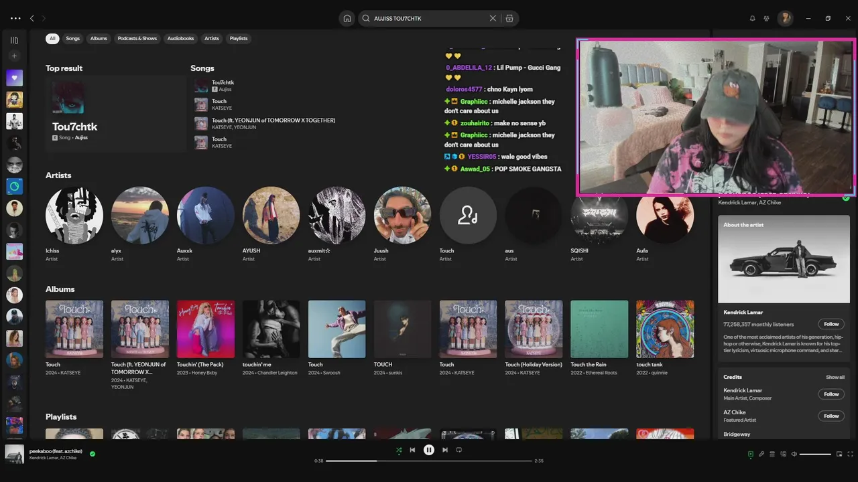Click Show all in Credits
This screenshot has height=482, width=858.
835,377
